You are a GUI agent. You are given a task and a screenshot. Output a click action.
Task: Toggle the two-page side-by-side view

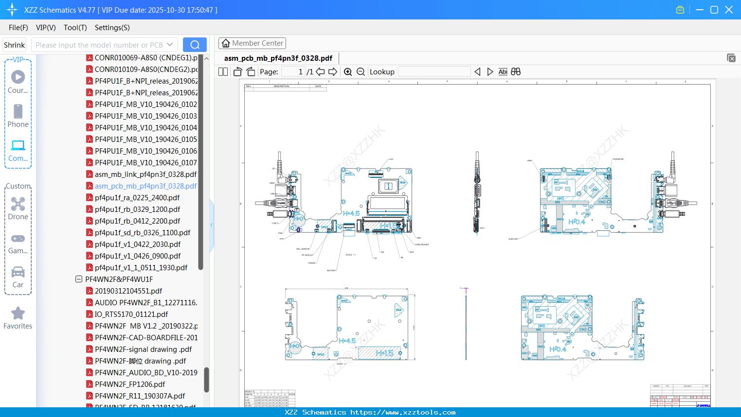pos(223,72)
